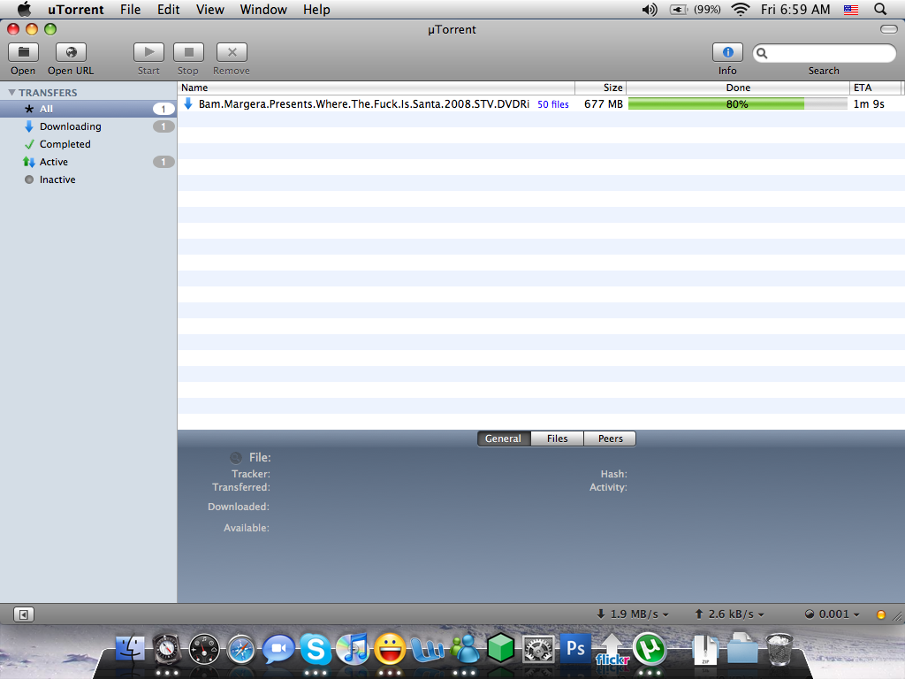This screenshot has height=679, width=905.
Task: Select the Active category in sidebar
Action: click(x=88, y=163)
